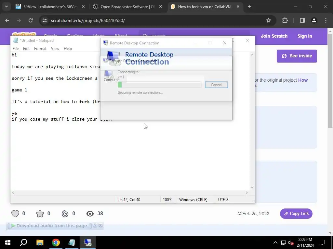Click the remix spiral count icon
This screenshot has width=333, height=249.
[65, 214]
